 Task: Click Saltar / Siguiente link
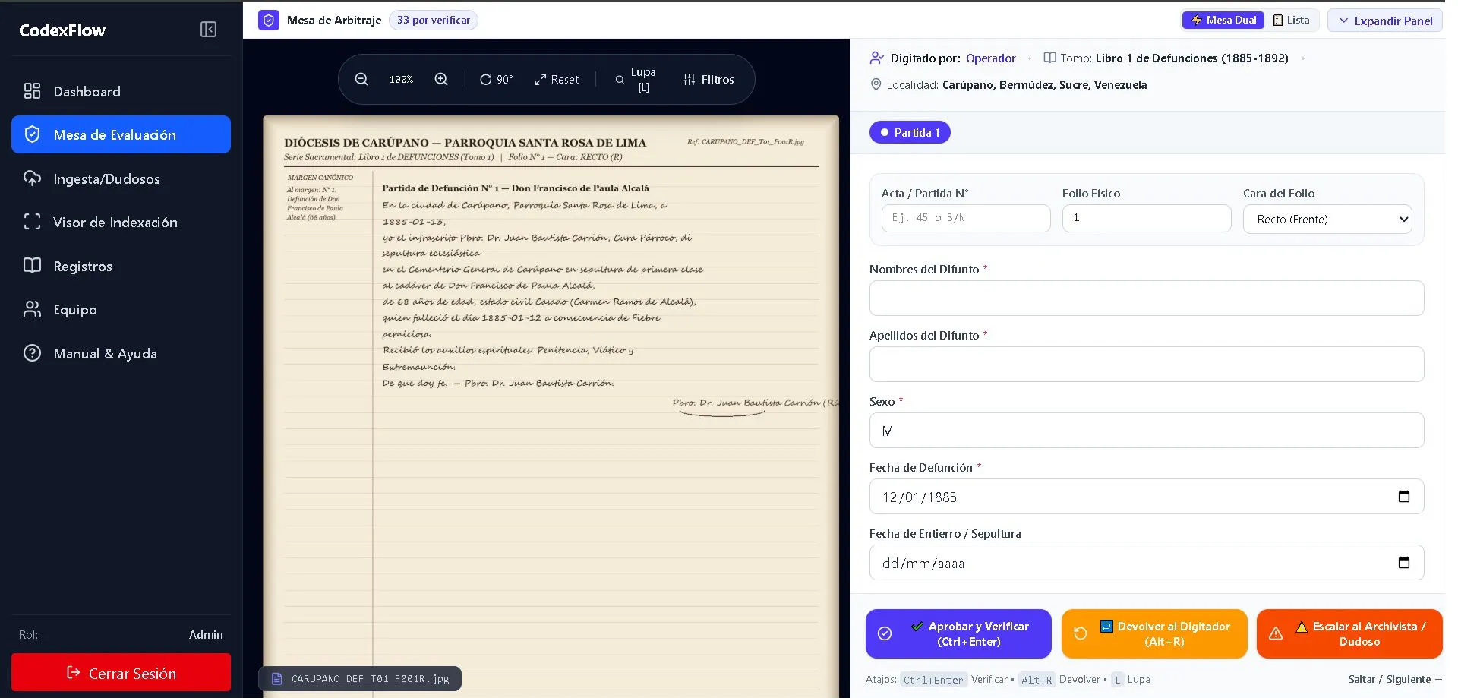tap(1395, 679)
